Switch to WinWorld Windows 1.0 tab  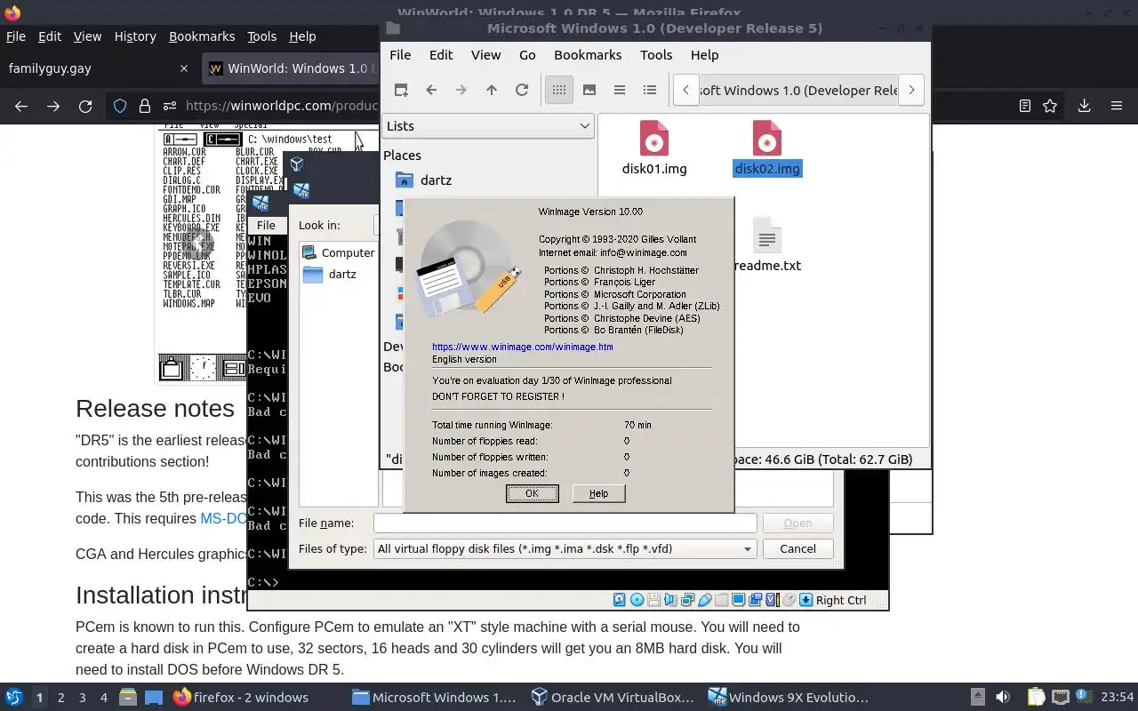[292, 68]
